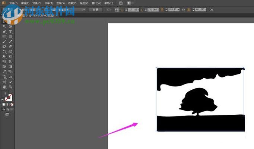Select the Magic Wand tool
Image resolution: width=254 pixels, height=149 pixels.
point(4,27)
